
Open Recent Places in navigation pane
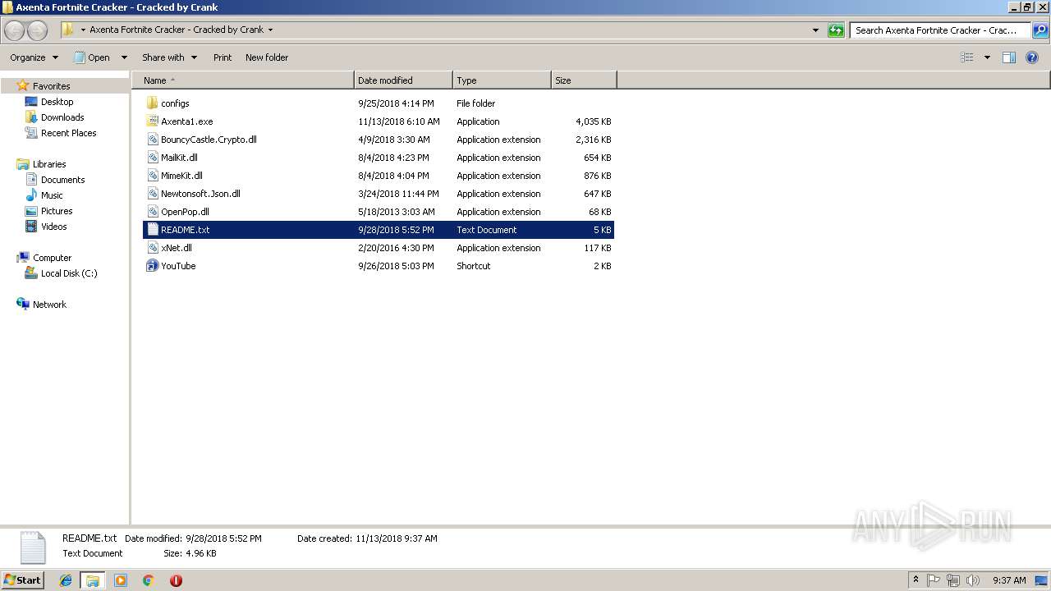tap(68, 133)
